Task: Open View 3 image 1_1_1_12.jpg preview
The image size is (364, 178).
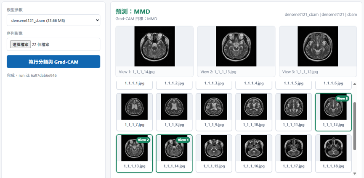Action: coord(318,51)
